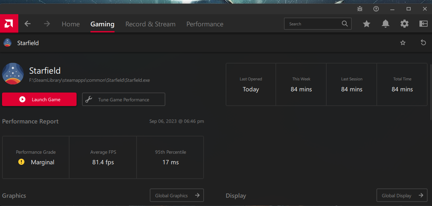Click the bug report icon

[x=360, y=9]
